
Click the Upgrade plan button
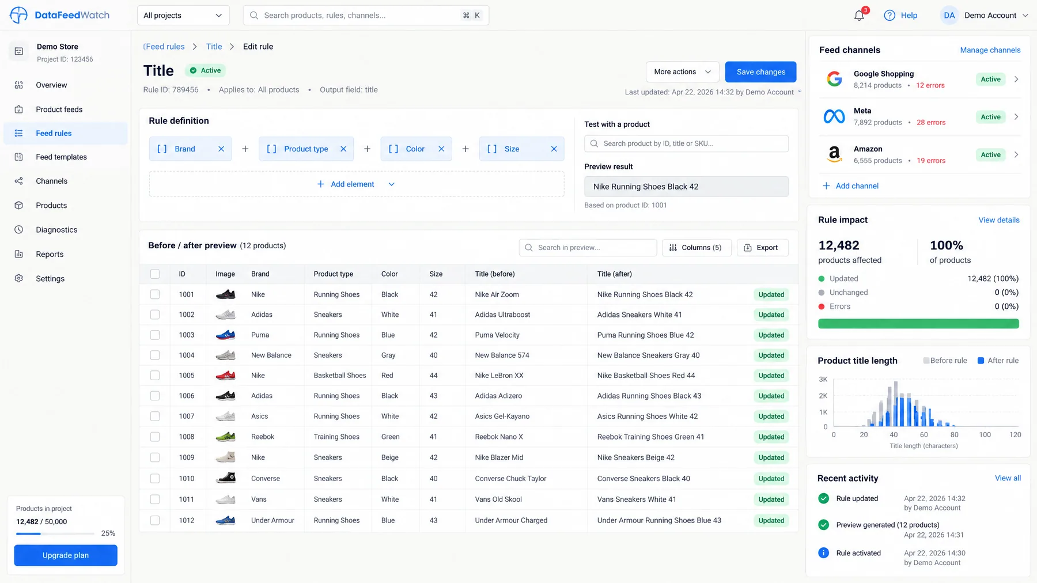point(66,555)
